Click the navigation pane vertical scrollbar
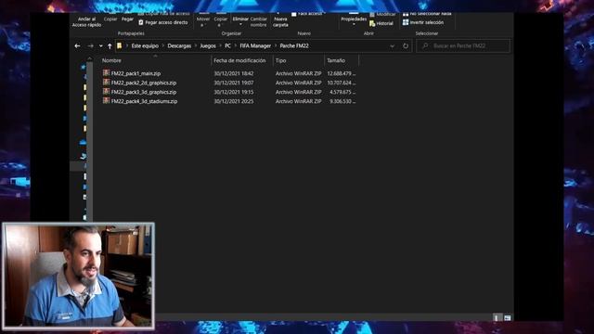This screenshot has height=334, width=594. point(89,141)
